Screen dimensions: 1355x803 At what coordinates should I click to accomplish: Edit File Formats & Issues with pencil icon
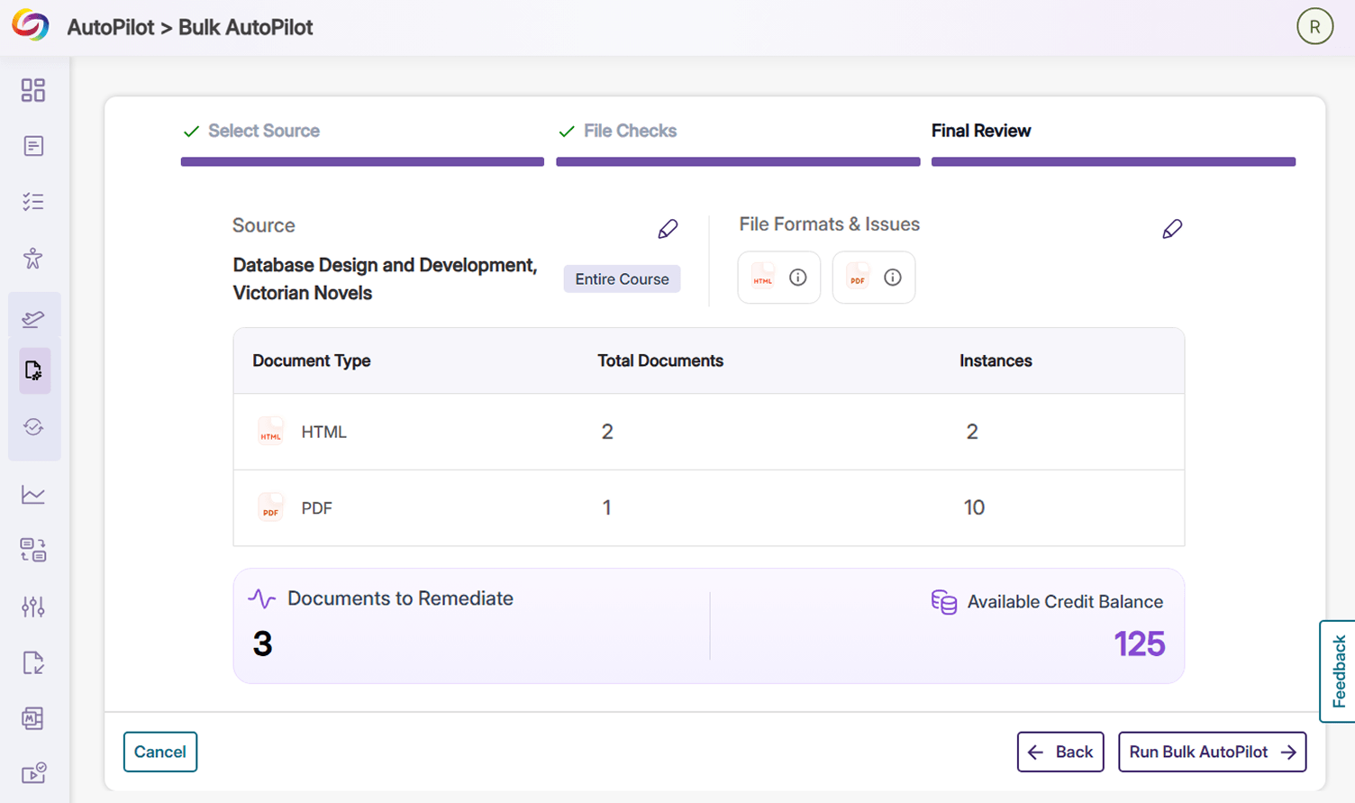(1172, 229)
